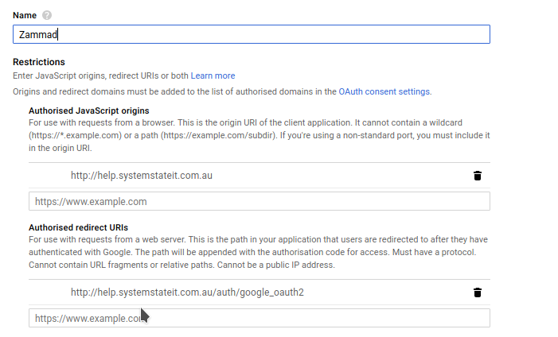Open the Learn more link
558x337 pixels.
click(x=213, y=76)
